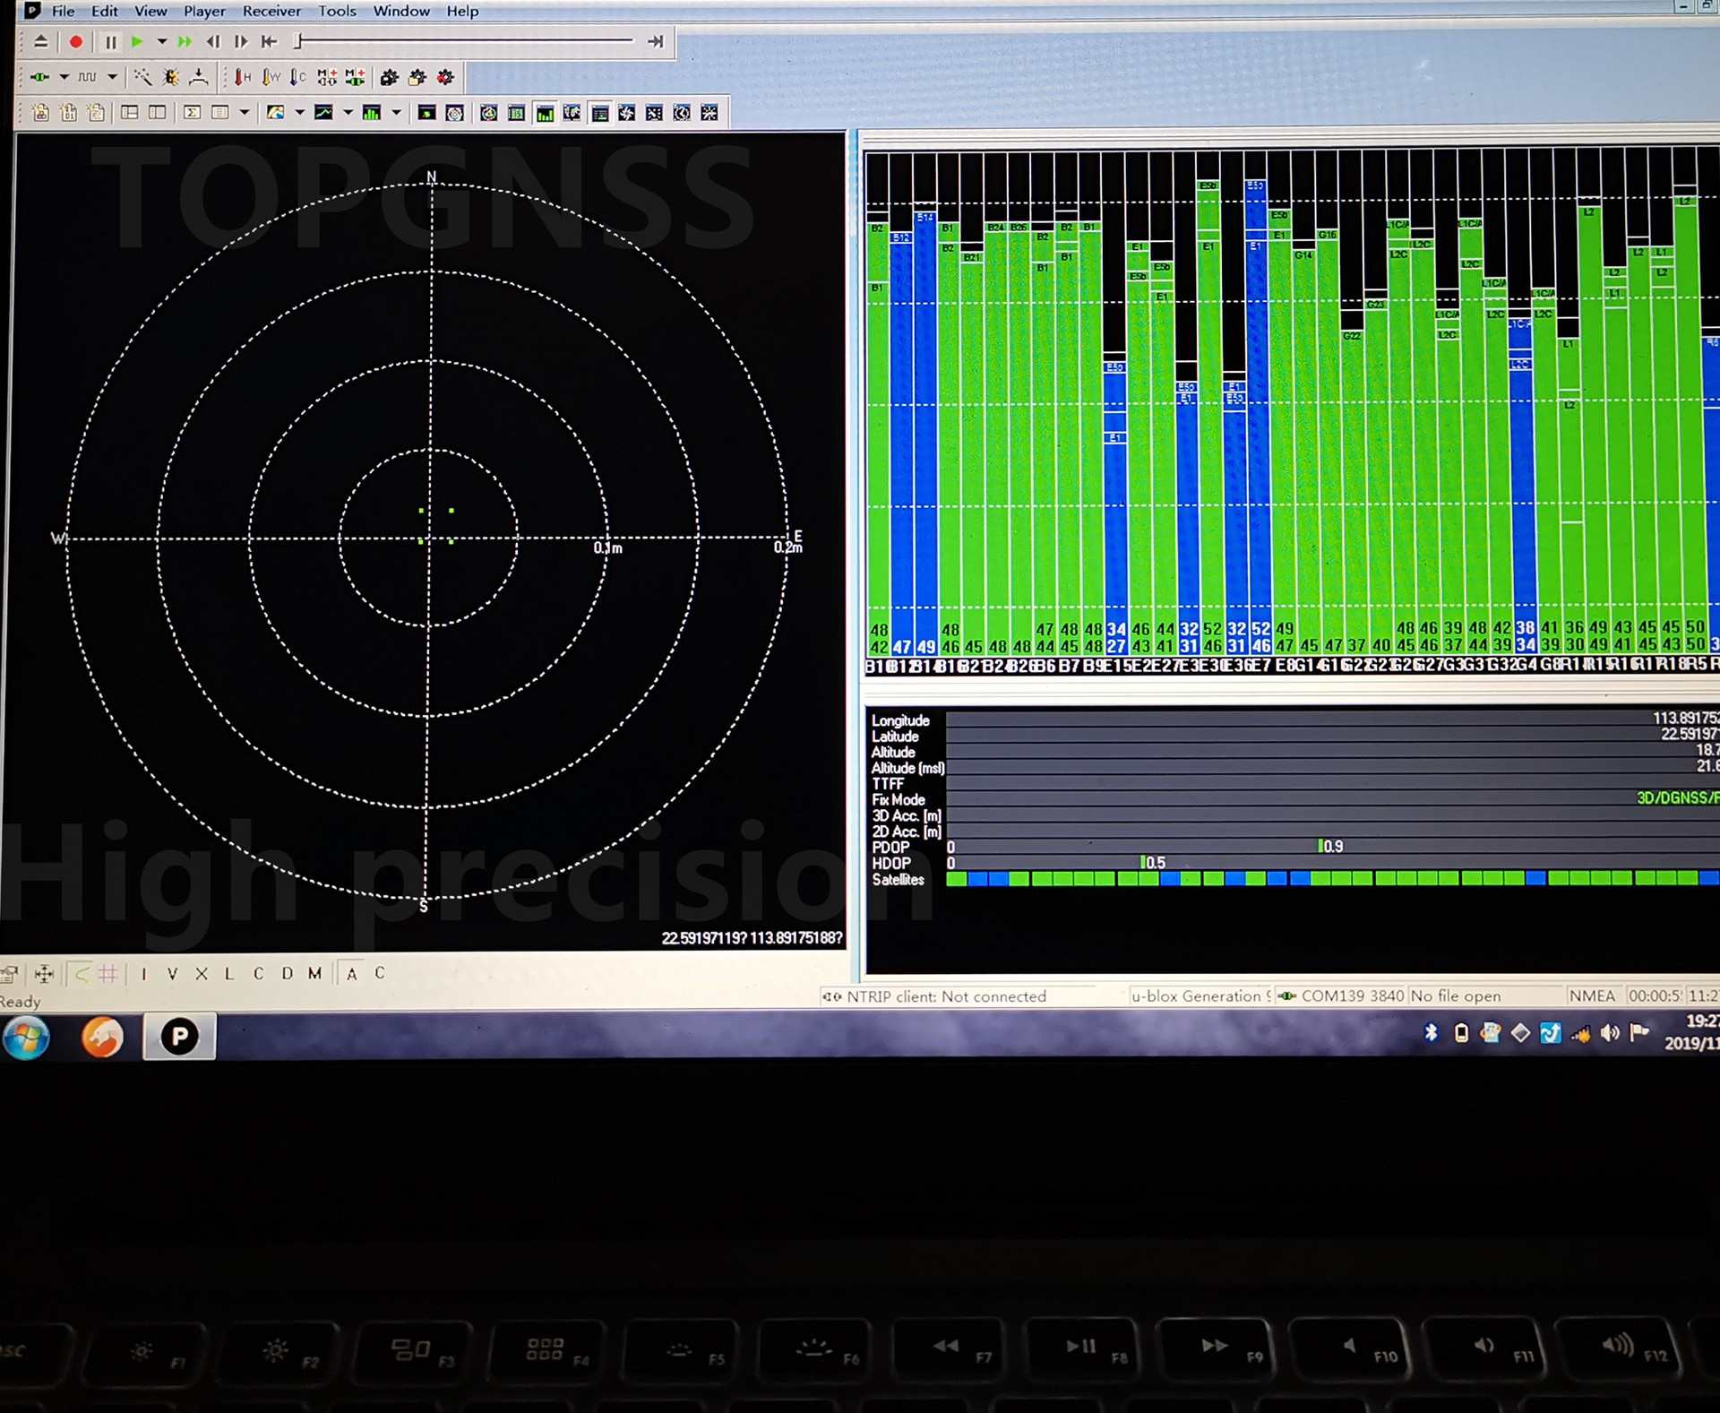Open the Player menu
This screenshot has width=1720, height=1413.
203,11
